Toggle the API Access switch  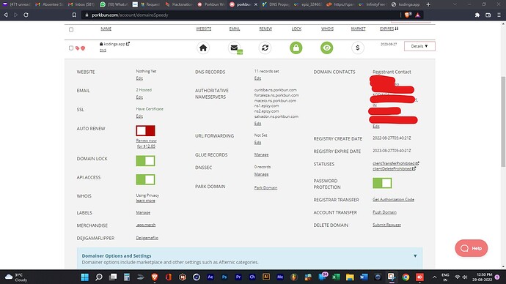(145, 179)
